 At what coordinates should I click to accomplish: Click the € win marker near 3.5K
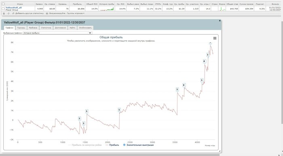(184, 85)
